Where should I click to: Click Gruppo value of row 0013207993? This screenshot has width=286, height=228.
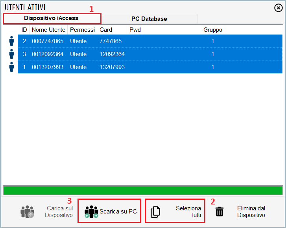(x=213, y=67)
